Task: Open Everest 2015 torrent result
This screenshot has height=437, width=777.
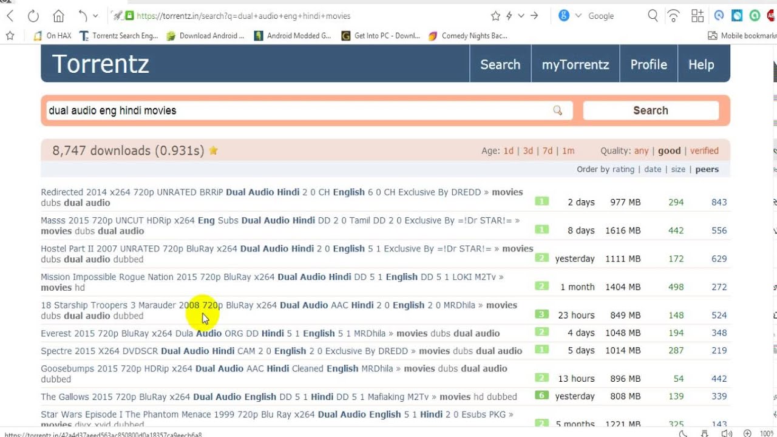Action: 213,333
